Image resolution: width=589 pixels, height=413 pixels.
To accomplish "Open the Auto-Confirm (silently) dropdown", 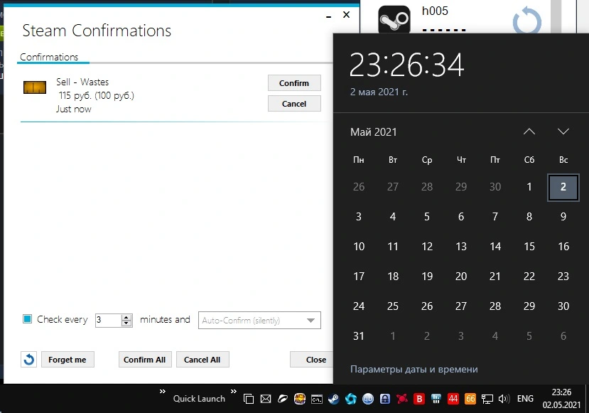I will (x=259, y=320).
